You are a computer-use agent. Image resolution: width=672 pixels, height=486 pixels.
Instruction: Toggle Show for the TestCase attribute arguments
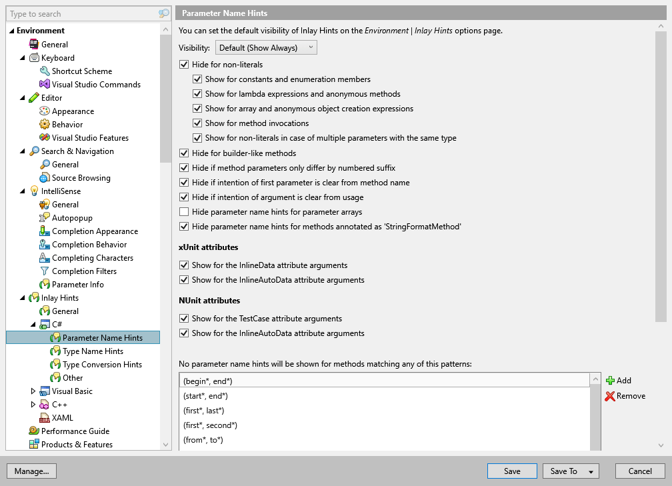click(x=184, y=319)
